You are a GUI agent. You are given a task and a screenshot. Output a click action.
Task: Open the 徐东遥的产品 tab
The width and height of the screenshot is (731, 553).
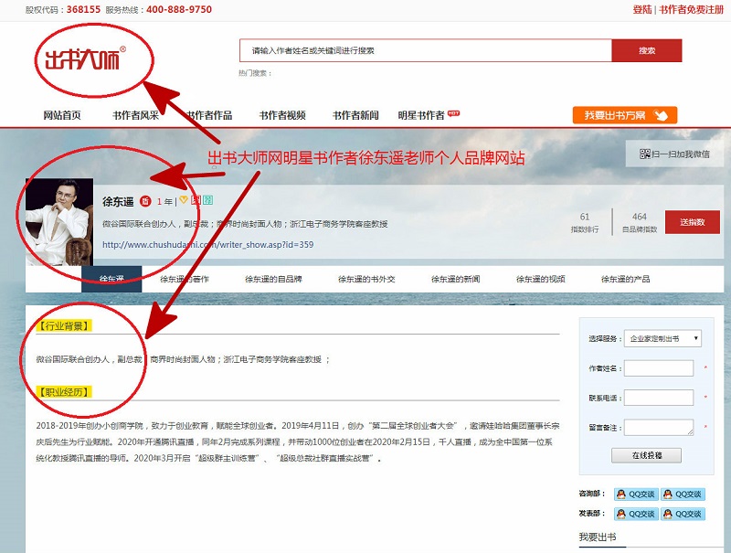625,279
